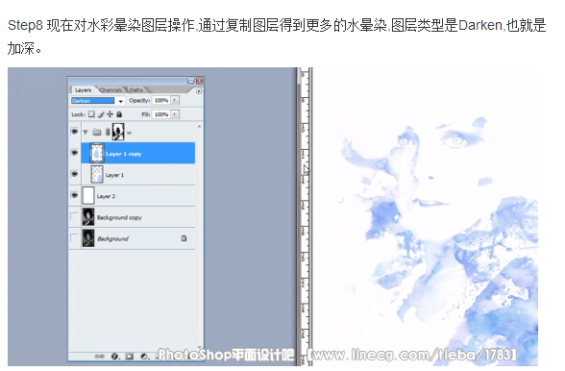
Task: Open the add layer style icon
Action: [x=115, y=357]
